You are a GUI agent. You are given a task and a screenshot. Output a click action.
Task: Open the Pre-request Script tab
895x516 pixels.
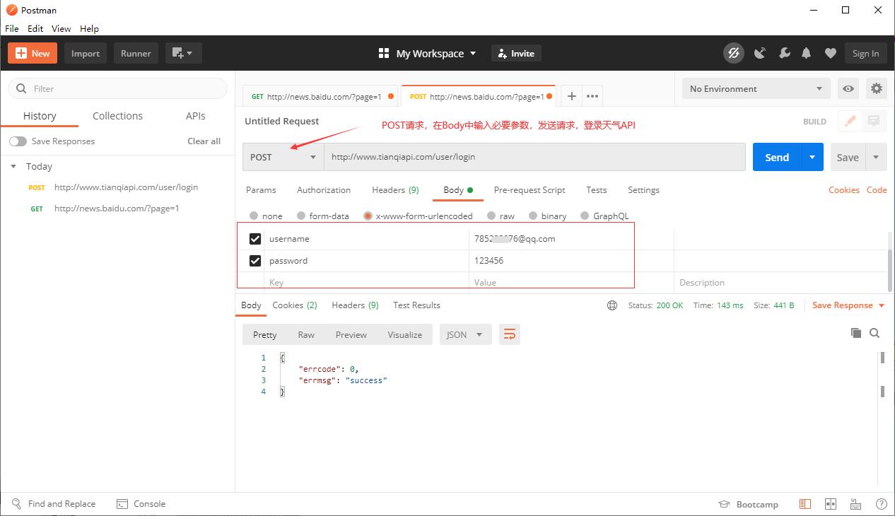[530, 189]
